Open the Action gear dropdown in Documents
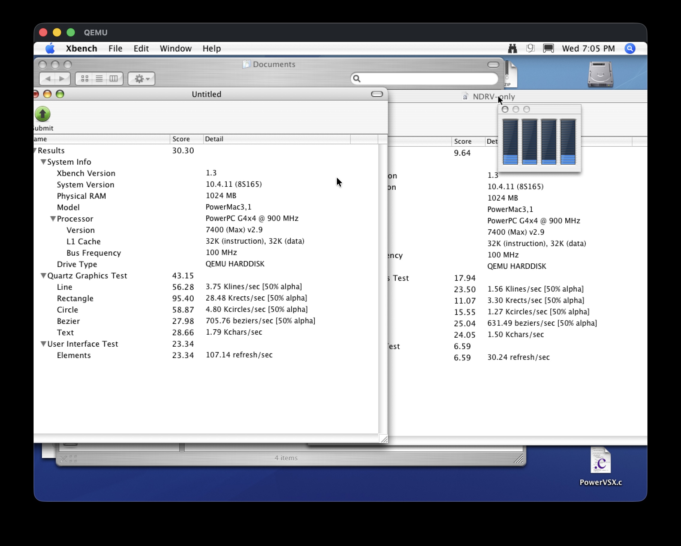 (x=141, y=78)
